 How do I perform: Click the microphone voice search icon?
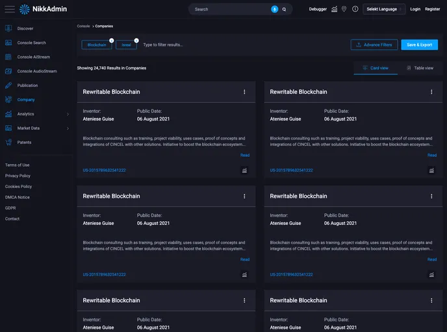pyautogui.click(x=274, y=9)
